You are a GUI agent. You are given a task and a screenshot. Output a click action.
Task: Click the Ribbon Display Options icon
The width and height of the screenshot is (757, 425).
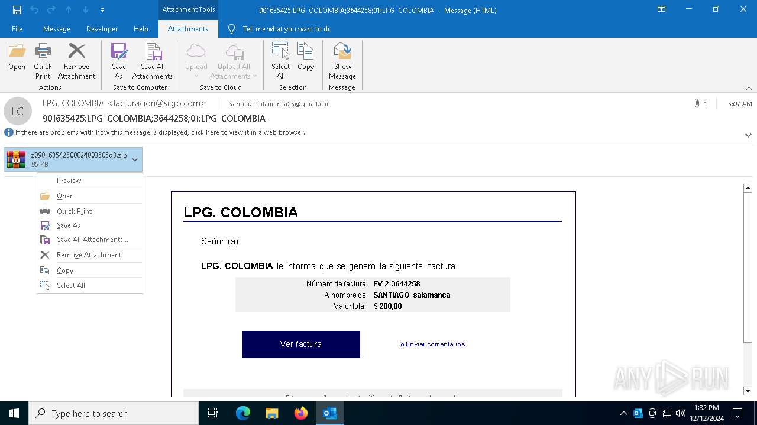click(x=662, y=9)
